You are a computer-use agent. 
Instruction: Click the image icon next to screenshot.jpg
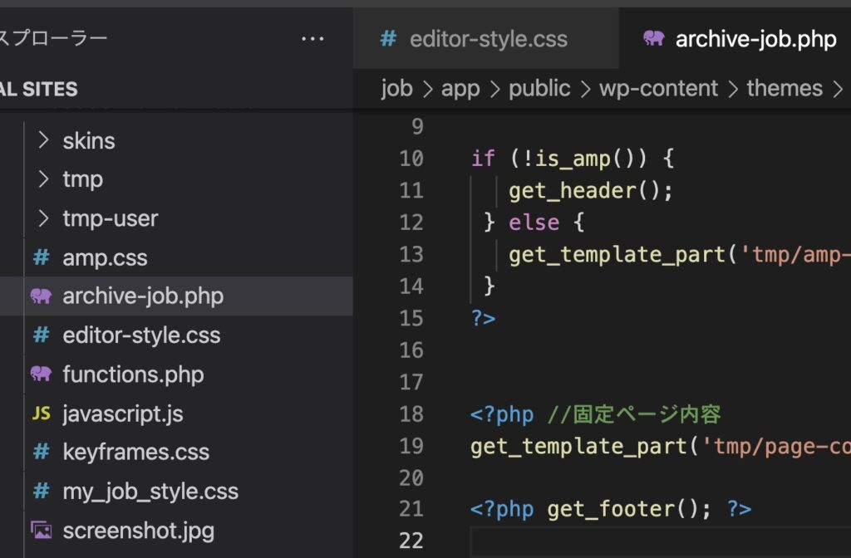tap(41, 530)
